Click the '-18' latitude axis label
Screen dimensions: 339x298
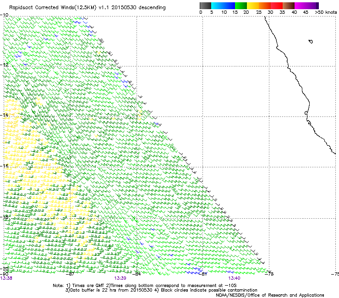pyautogui.click(x=4, y=217)
